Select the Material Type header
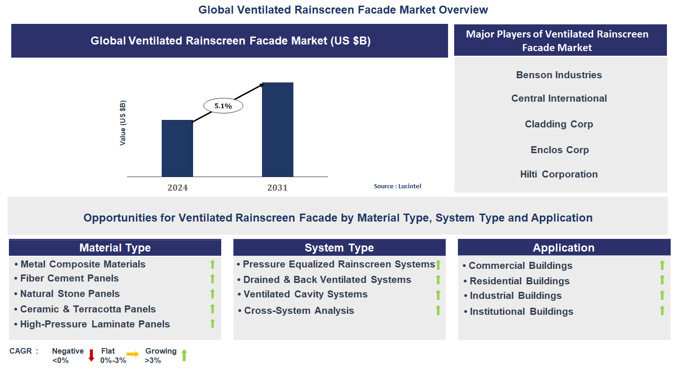681x378 pixels. pyautogui.click(x=115, y=248)
